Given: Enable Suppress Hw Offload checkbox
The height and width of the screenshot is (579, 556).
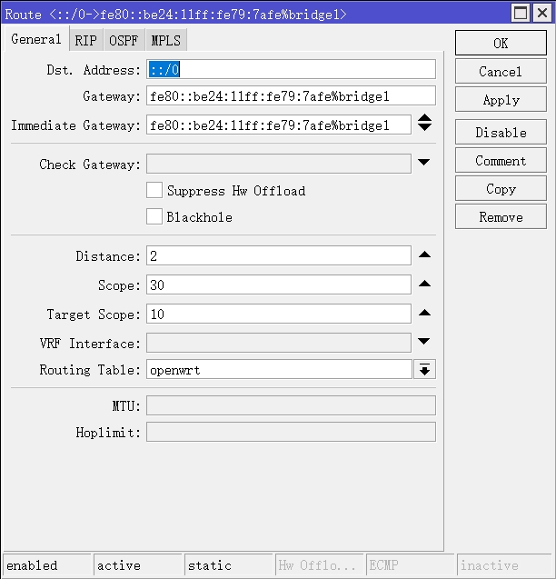Looking at the screenshot, I should [x=154, y=190].
